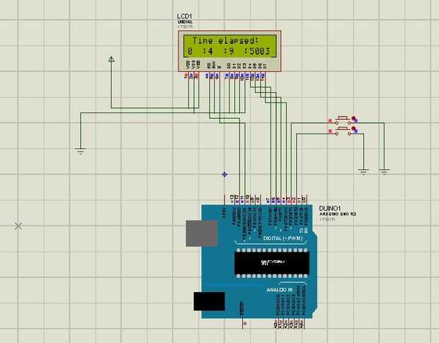Select the power terminal arrow symbol
The image size is (439, 343).
(111, 59)
